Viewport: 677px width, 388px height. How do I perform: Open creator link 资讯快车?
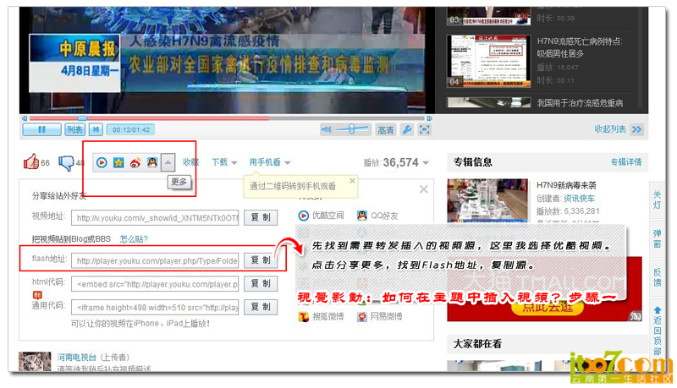(579, 199)
